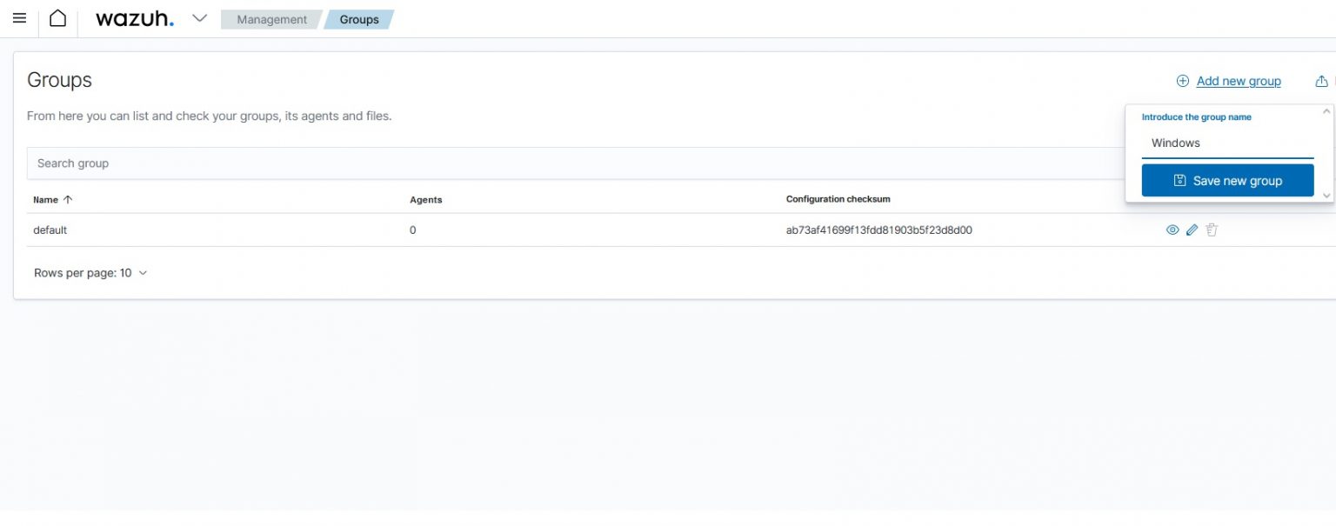Image resolution: width=1336 pixels, height=526 pixels.
Task: Select the Groups breadcrumb tab
Action: [x=359, y=19]
